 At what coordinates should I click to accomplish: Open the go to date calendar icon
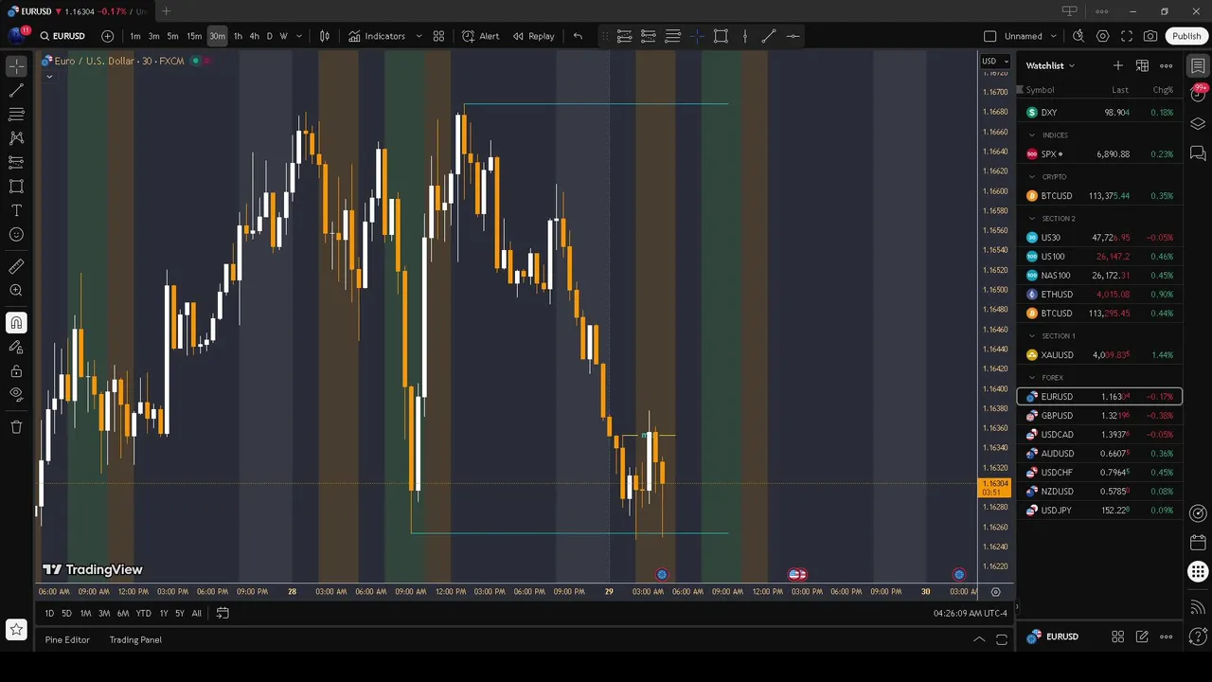tap(223, 613)
